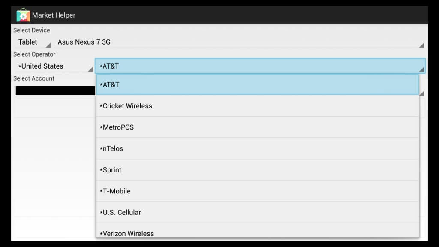
Task: Click the Market Helper title text
Action: pos(54,15)
